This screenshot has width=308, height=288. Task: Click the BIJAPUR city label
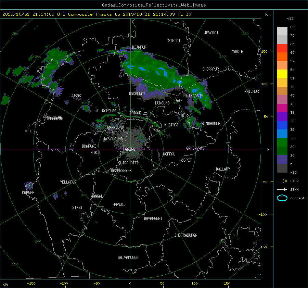tap(139, 47)
